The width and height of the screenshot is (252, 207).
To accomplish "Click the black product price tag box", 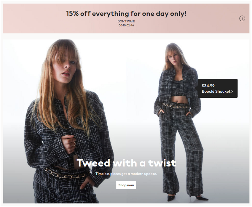I will click(x=217, y=88).
